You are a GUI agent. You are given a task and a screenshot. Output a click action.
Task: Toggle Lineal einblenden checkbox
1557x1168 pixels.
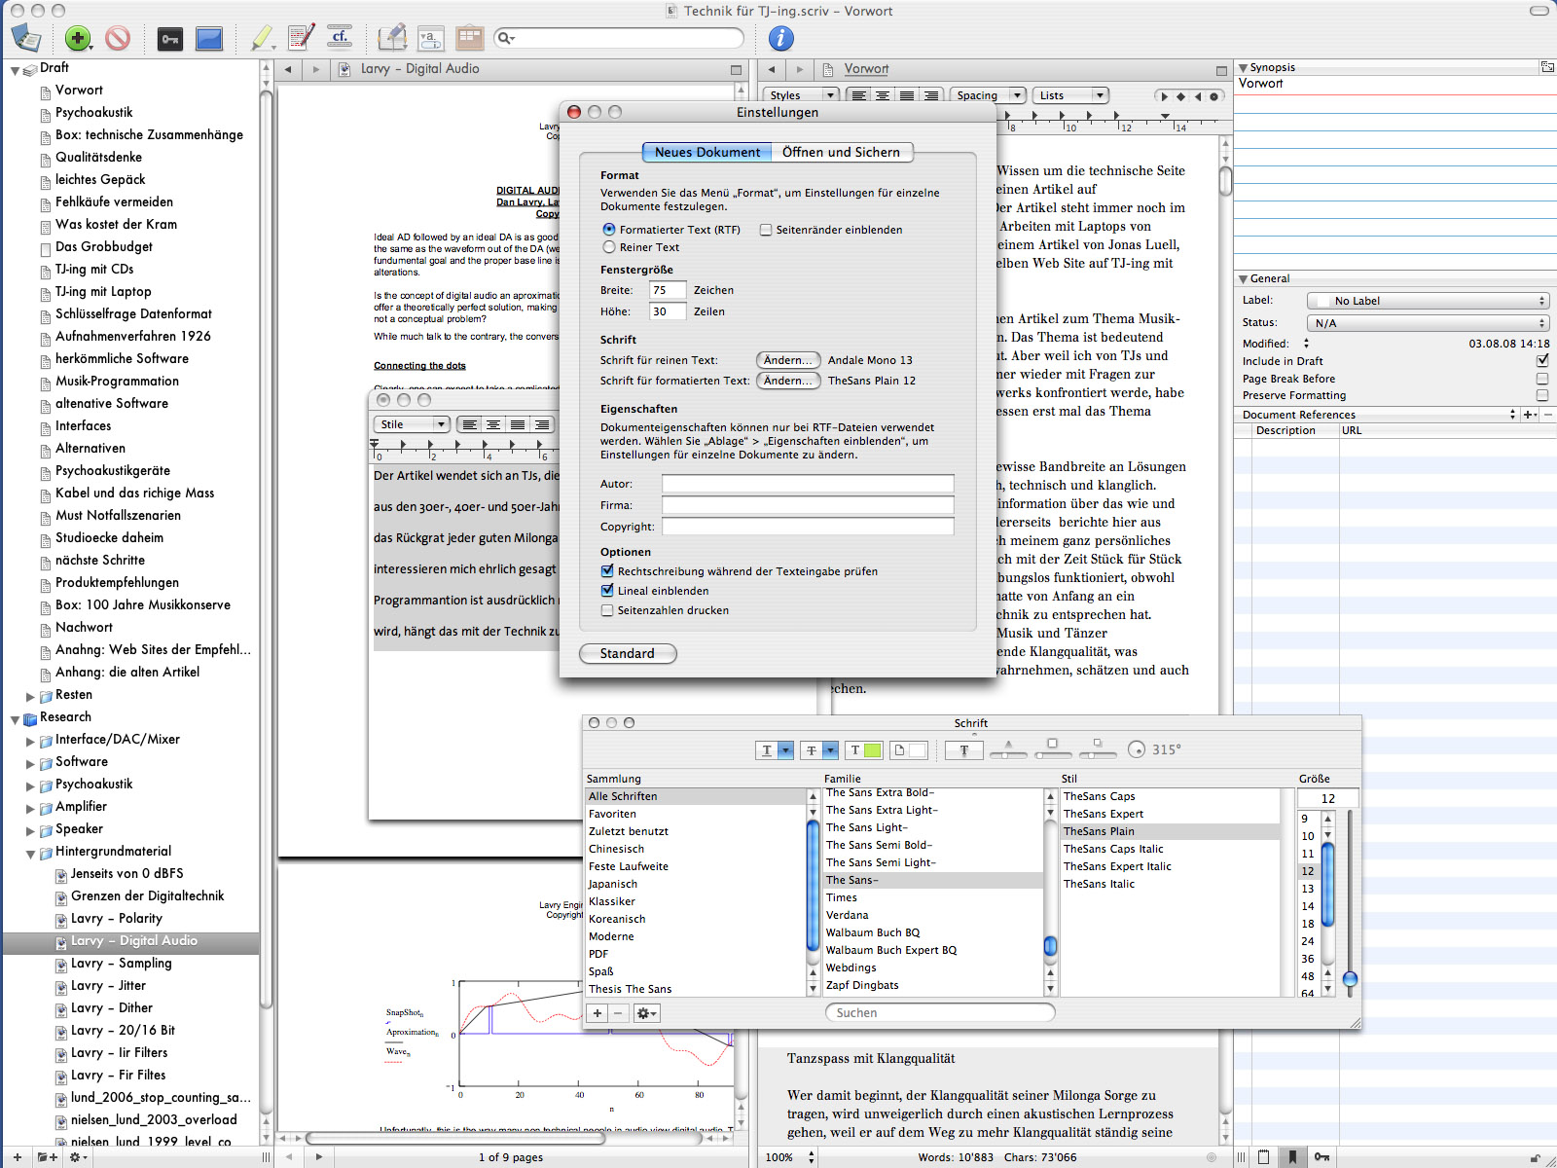(x=607, y=591)
